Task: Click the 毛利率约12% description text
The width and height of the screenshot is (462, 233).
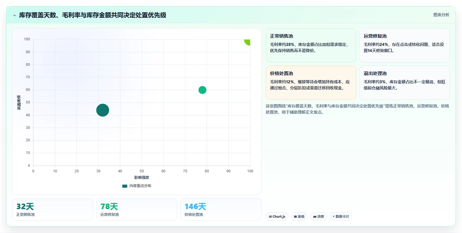Action: click(310, 85)
